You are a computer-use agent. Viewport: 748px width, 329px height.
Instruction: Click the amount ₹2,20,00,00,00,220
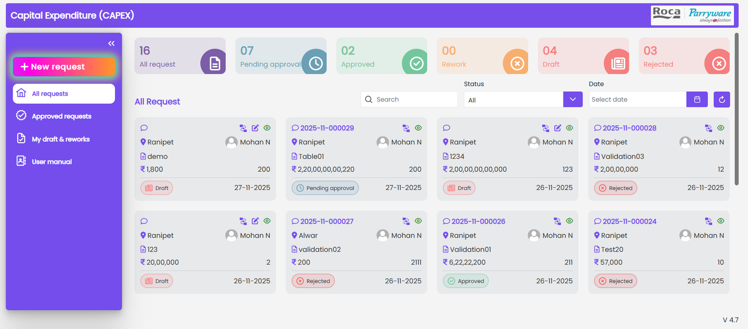323,169
